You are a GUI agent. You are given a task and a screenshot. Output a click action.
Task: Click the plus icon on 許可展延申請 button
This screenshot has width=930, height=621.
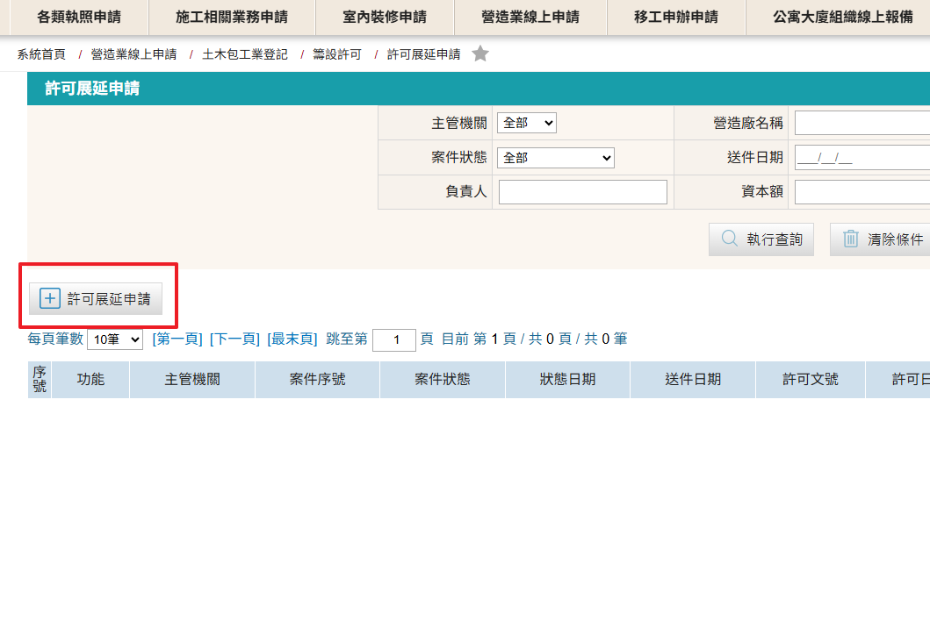pos(50,299)
